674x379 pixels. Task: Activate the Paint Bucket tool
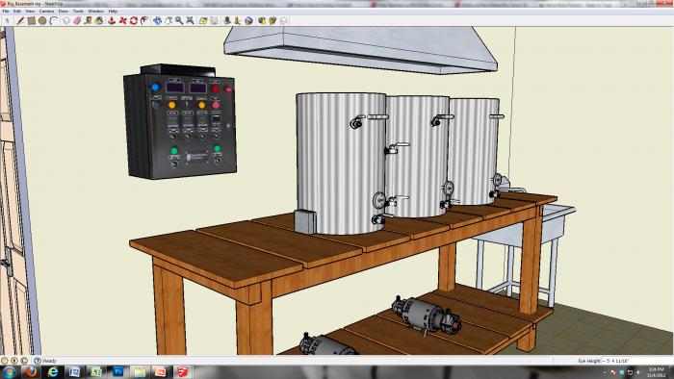point(99,20)
